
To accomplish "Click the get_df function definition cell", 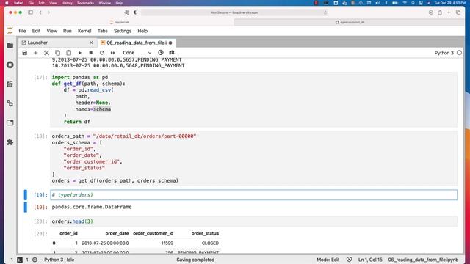I will (253, 100).
